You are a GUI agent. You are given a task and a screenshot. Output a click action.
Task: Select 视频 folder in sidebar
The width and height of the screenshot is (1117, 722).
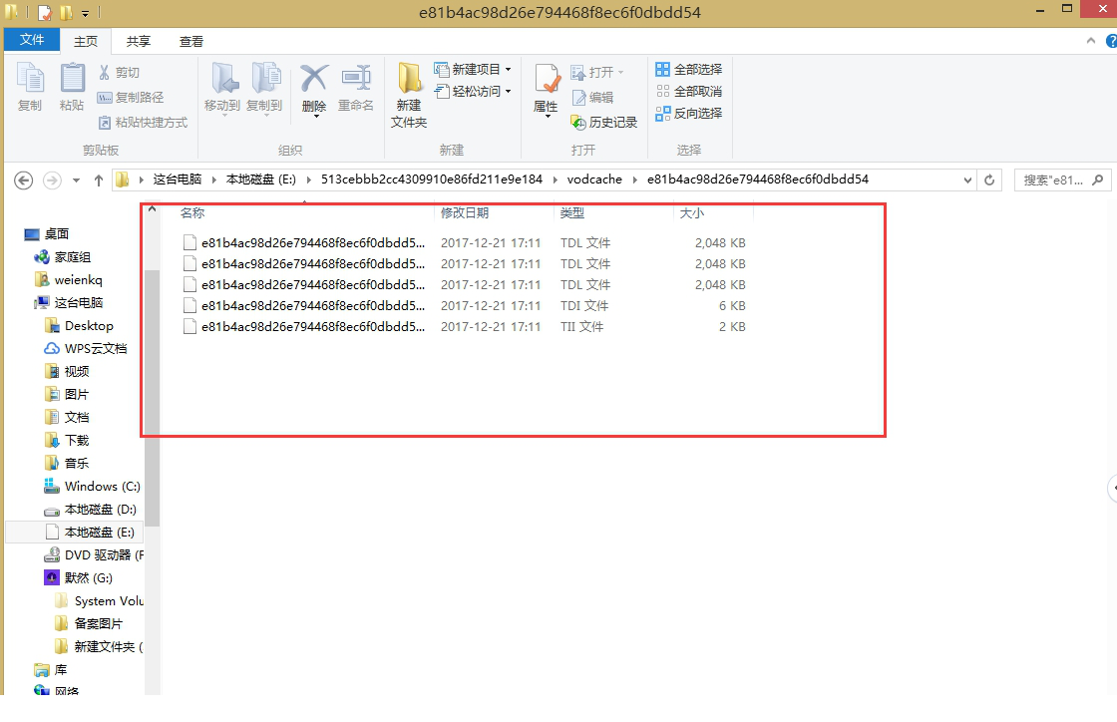pyautogui.click(x=67, y=372)
